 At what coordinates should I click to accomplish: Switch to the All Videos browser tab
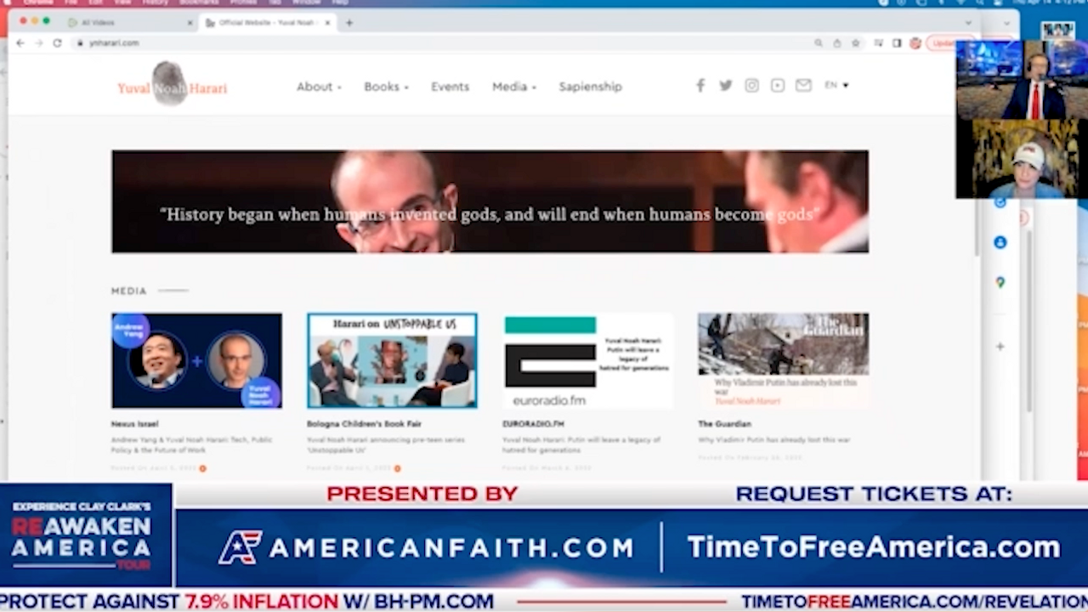pyautogui.click(x=127, y=22)
